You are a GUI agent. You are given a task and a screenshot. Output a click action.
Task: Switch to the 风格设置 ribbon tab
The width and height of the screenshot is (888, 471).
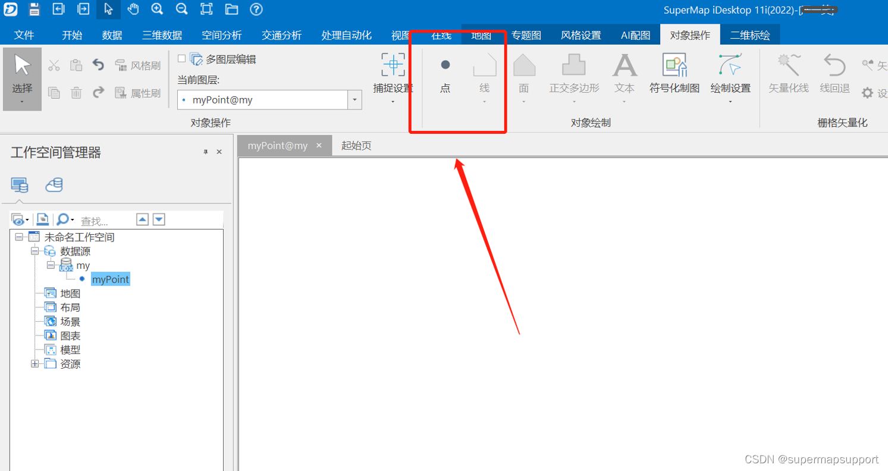pyautogui.click(x=581, y=35)
